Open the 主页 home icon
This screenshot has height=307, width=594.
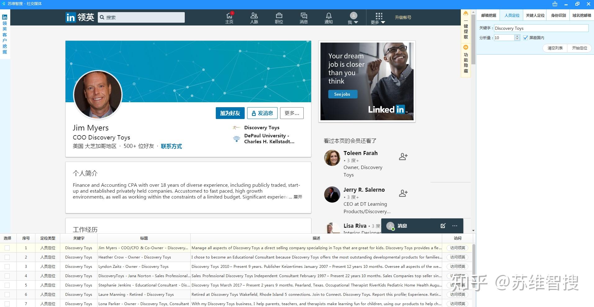click(x=229, y=18)
